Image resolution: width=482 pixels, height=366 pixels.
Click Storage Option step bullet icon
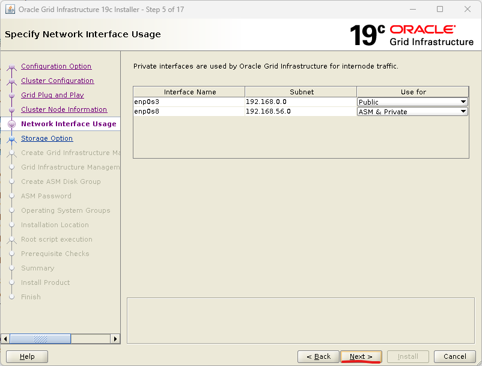click(11, 139)
